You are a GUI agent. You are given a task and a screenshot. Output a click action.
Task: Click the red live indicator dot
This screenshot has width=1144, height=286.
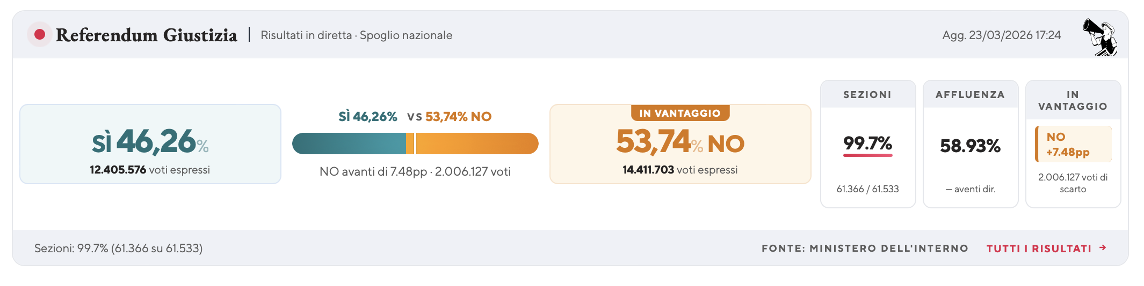click(x=39, y=35)
